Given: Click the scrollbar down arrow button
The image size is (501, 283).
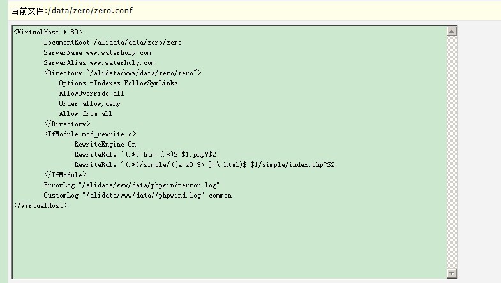Looking at the screenshot, I should click(452, 273).
